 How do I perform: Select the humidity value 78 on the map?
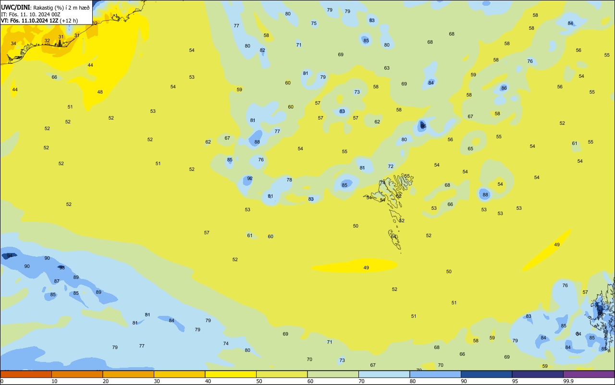289,180
